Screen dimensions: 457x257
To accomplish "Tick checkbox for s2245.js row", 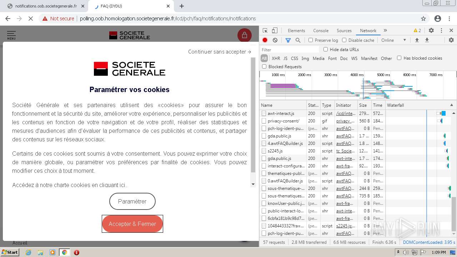I will tap(264, 151).
